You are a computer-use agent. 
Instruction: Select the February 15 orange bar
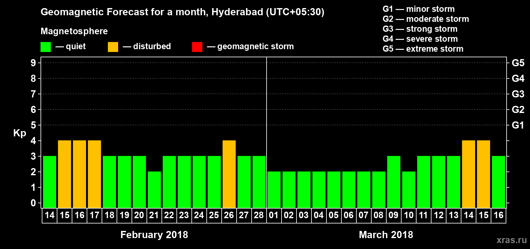pyautogui.click(x=65, y=174)
